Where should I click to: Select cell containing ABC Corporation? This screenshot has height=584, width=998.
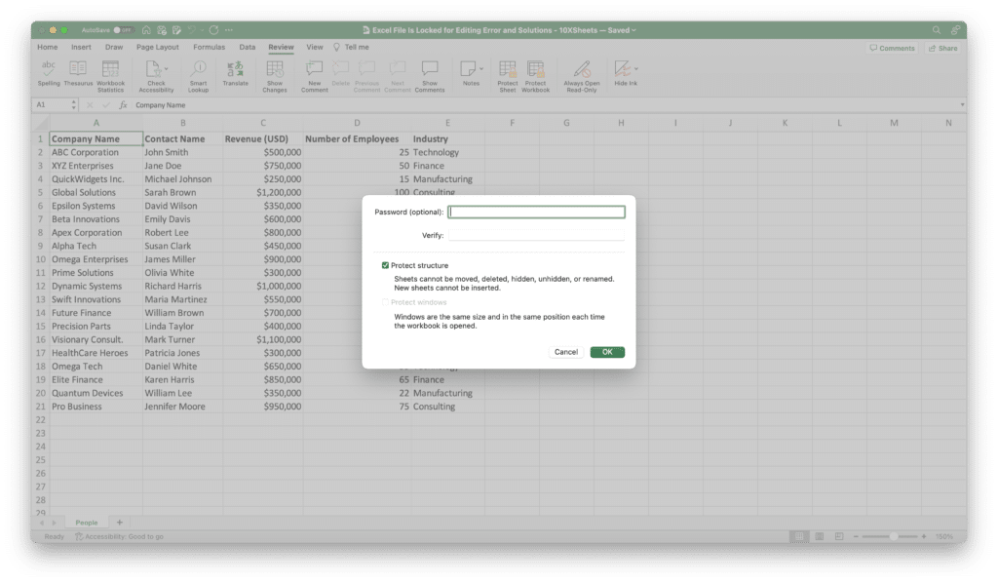[x=96, y=152]
